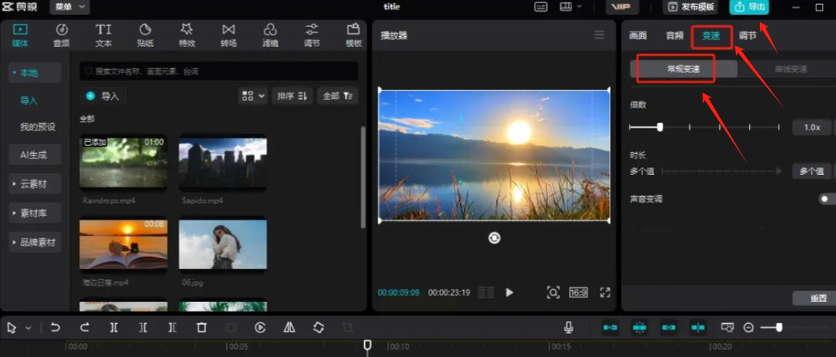836x357 pixels.
Task: Switch to the 画面 tab in properties panel
Action: [x=637, y=35]
